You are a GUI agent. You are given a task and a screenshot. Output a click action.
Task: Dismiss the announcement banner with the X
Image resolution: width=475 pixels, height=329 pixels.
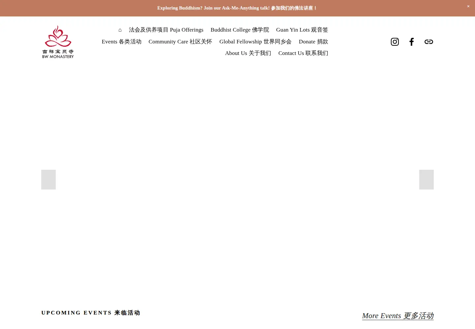[x=468, y=6]
